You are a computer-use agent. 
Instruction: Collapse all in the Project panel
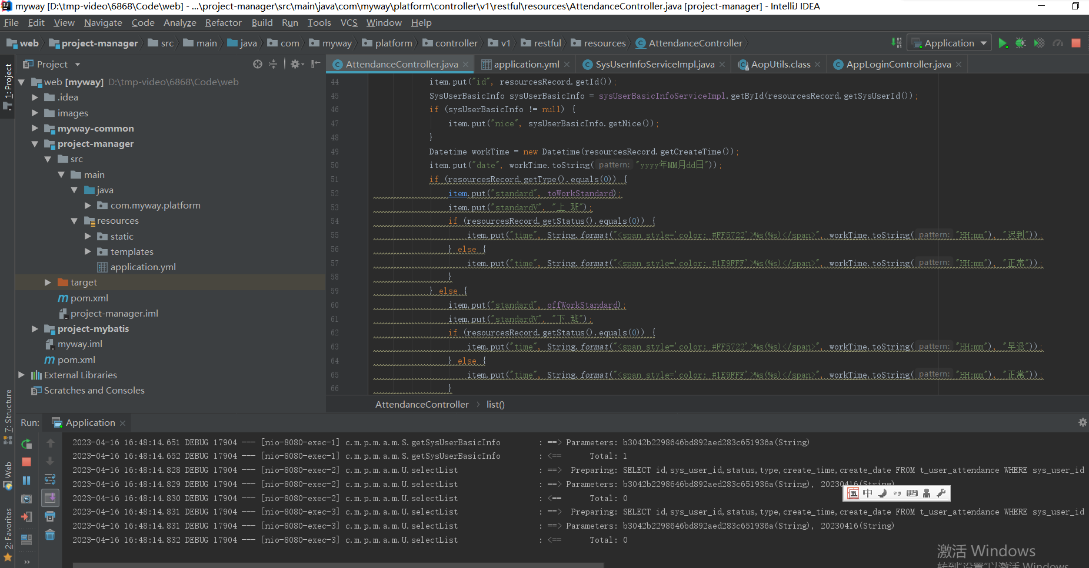pyautogui.click(x=273, y=64)
